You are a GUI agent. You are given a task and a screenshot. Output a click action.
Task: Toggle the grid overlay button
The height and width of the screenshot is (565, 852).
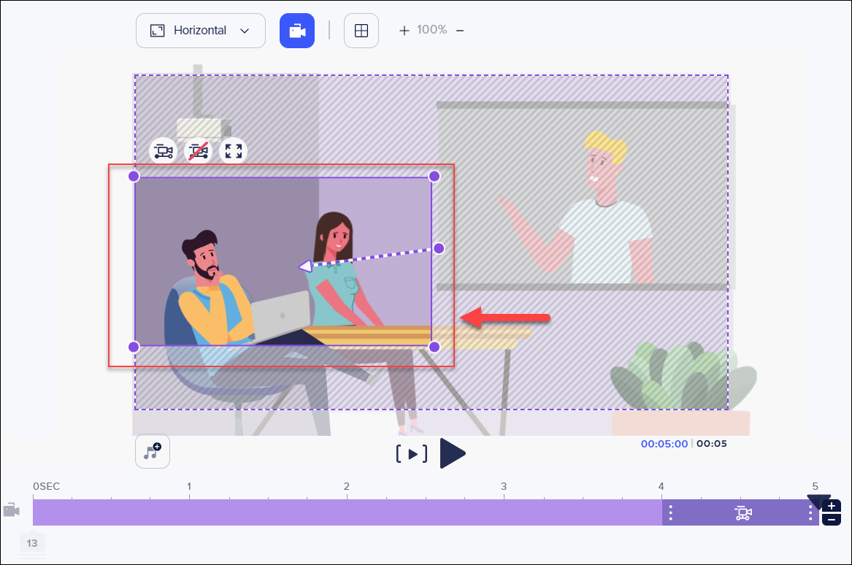[361, 31]
